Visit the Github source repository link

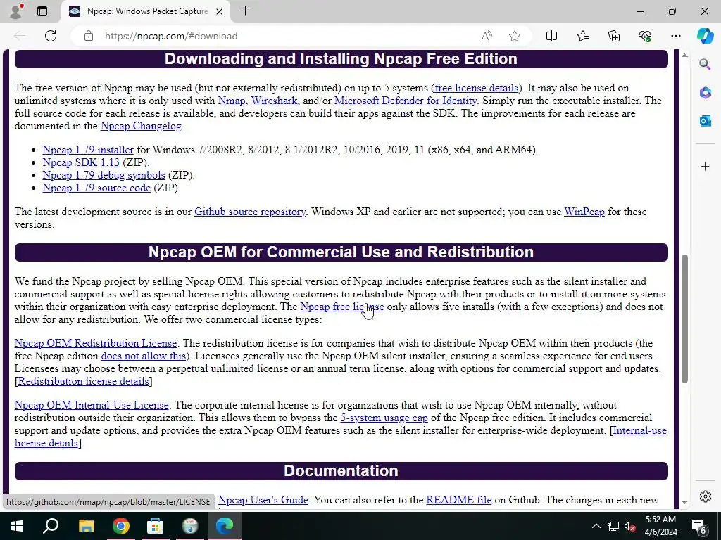click(x=250, y=212)
